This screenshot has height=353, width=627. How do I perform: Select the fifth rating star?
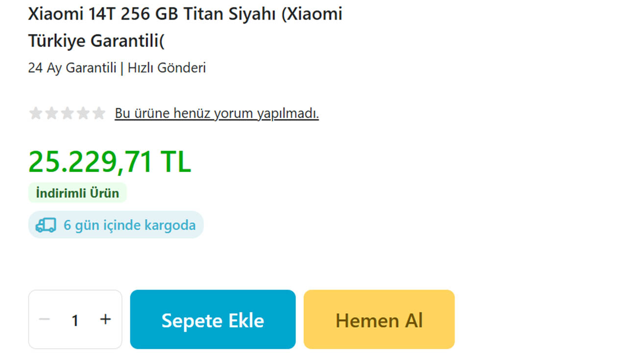99,114
